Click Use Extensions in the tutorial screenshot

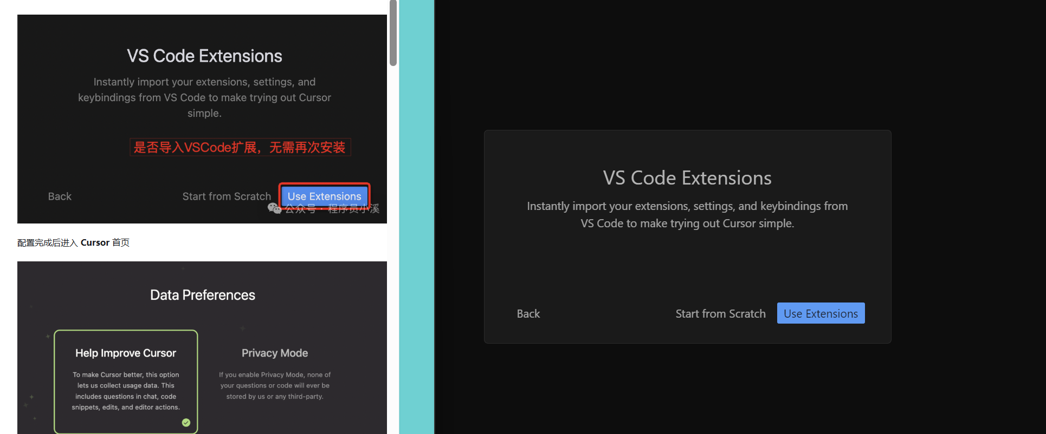(x=324, y=196)
